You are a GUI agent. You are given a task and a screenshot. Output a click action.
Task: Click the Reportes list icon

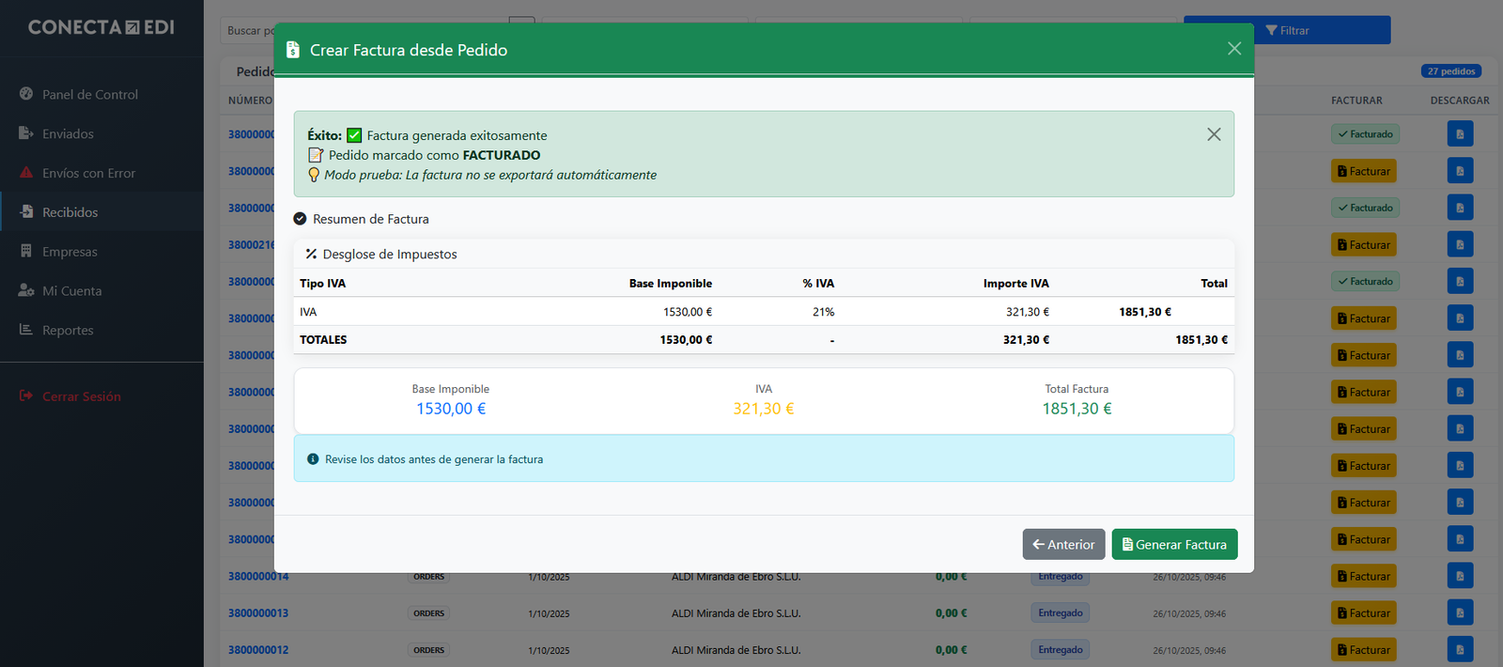coord(26,330)
